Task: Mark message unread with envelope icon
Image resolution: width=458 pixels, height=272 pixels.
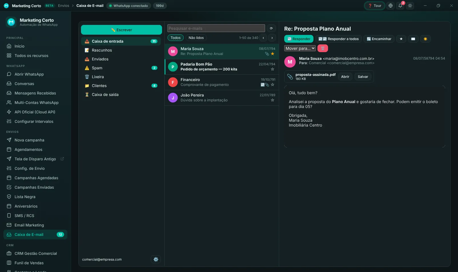Action: click(x=413, y=39)
